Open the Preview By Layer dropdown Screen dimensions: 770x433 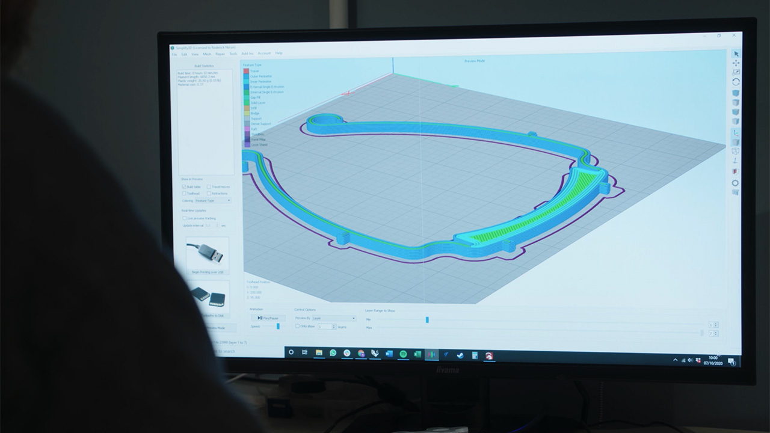(x=333, y=318)
